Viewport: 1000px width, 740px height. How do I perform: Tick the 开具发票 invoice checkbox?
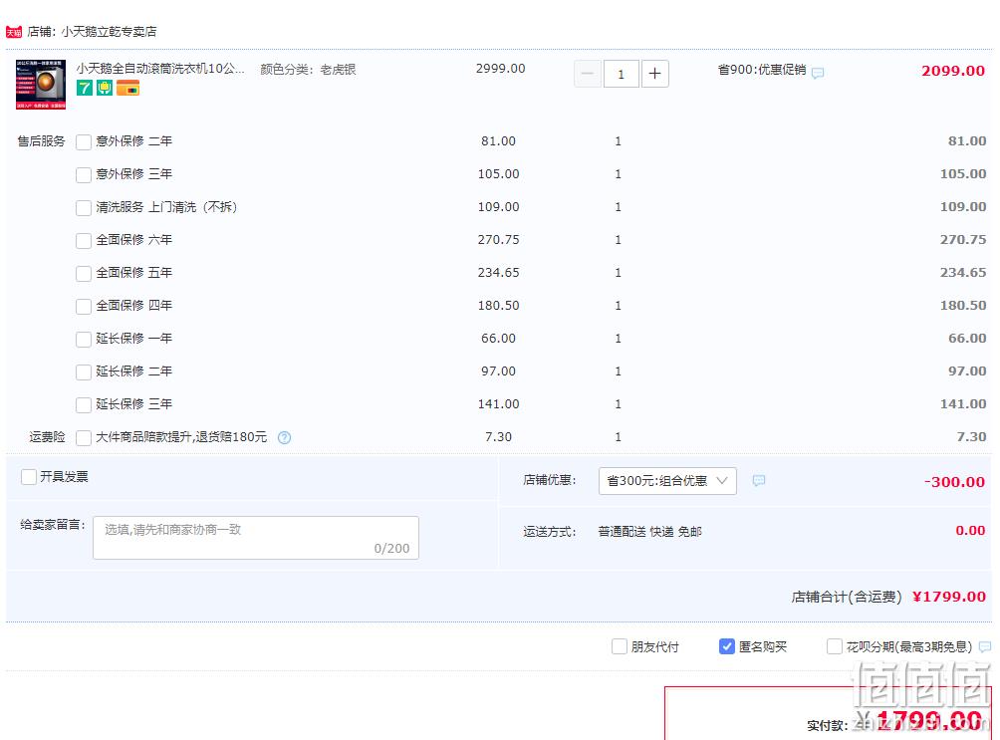[29, 476]
